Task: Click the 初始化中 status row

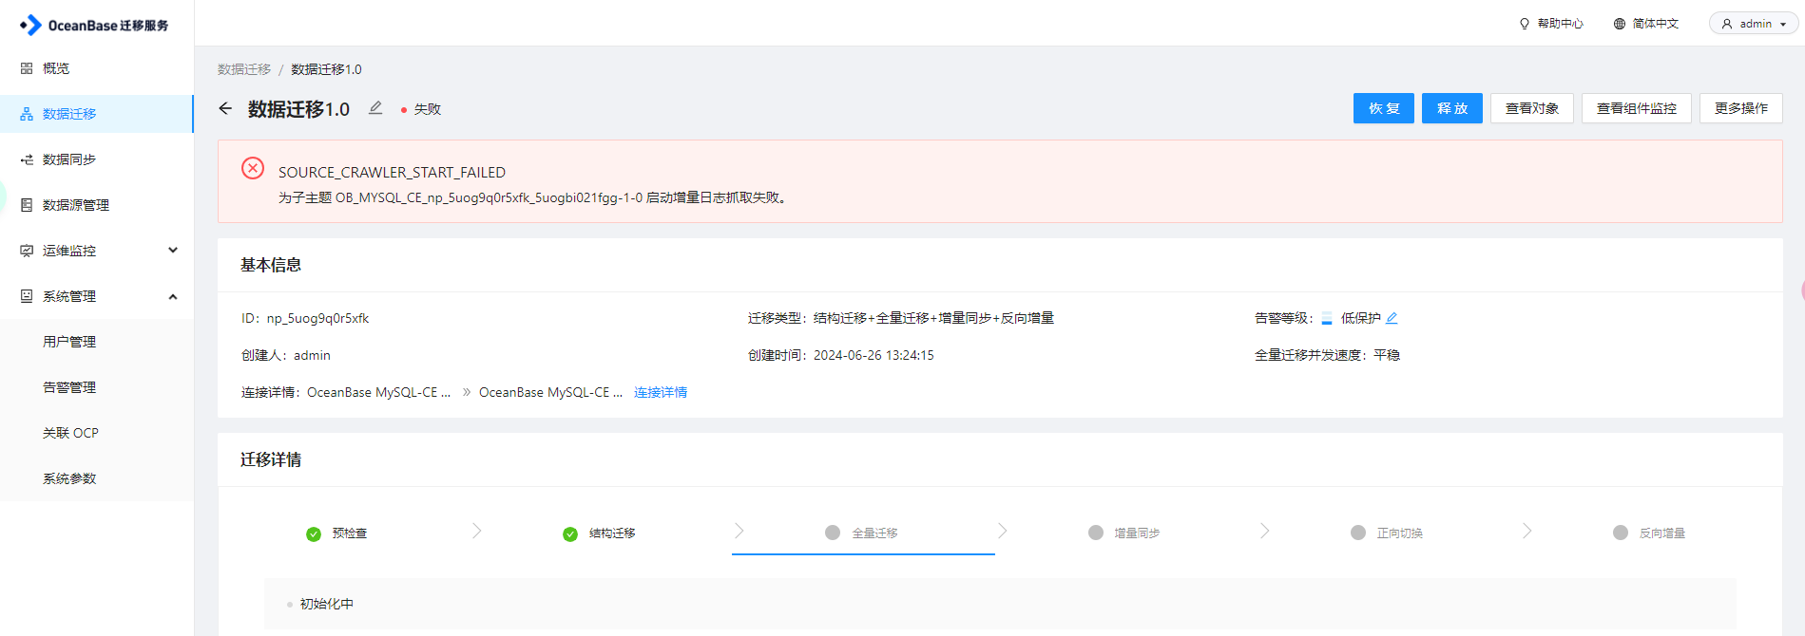Action: (x=1000, y=604)
